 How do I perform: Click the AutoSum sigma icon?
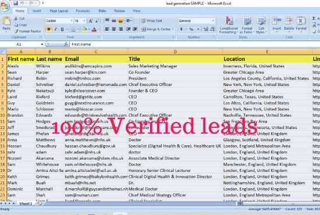(314, 19)
